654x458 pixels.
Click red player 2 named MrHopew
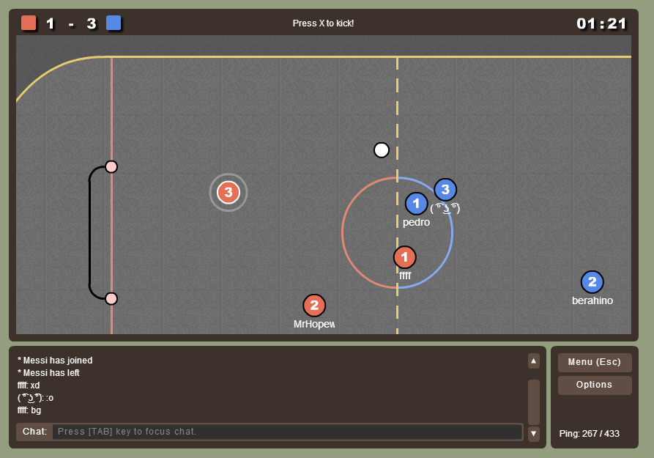[x=314, y=306]
